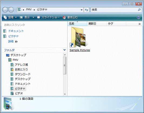Click the スライドショー screen icon
This screenshot has width=144, height=113.
point(39,17)
